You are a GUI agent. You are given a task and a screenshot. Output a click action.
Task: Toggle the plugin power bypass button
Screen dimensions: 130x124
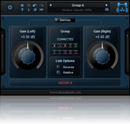[10, 7]
